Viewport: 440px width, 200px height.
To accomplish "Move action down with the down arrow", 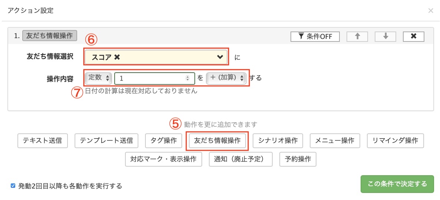I will click(385, 36).
